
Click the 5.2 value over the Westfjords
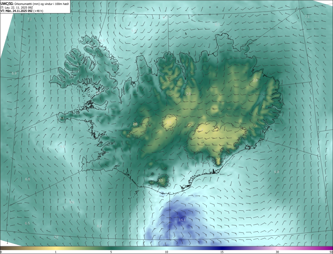(x=79, y=64)
